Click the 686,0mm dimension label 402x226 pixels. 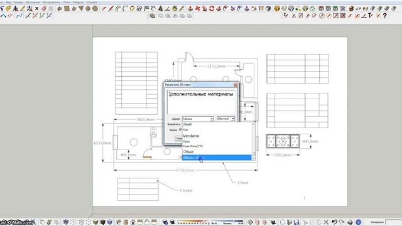(x=310, y=141)
